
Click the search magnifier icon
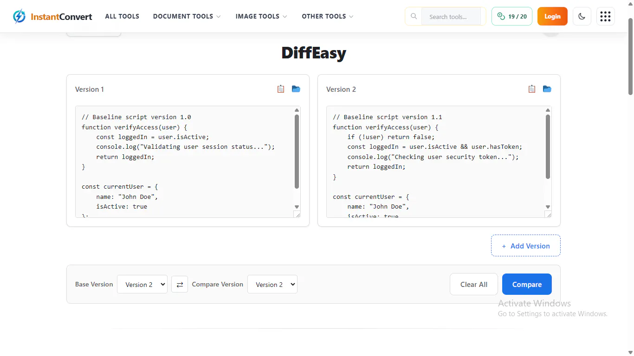pos(414,16)
